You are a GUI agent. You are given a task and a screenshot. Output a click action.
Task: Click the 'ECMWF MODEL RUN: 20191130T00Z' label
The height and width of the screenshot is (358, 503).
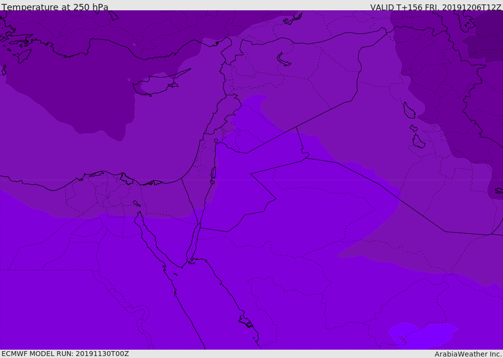coord(65,354)
